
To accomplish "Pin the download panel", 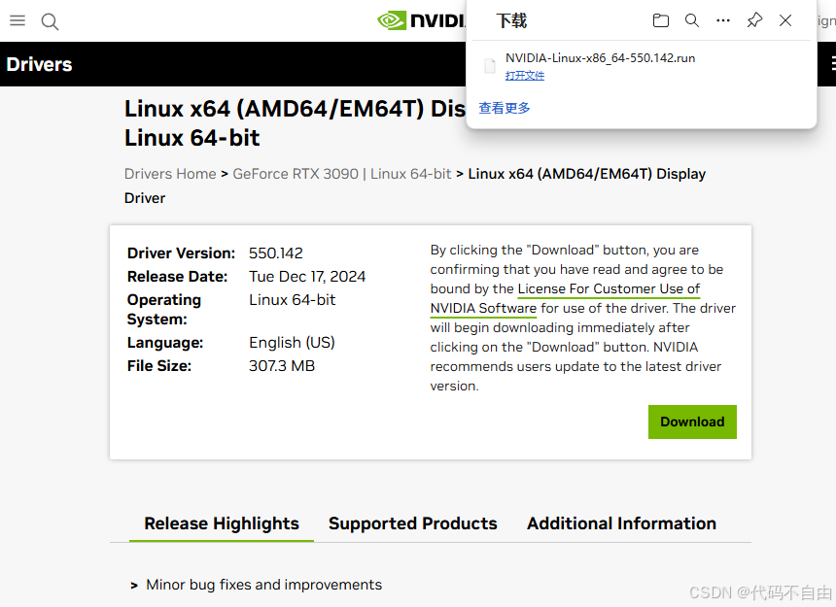I will 754,20.
